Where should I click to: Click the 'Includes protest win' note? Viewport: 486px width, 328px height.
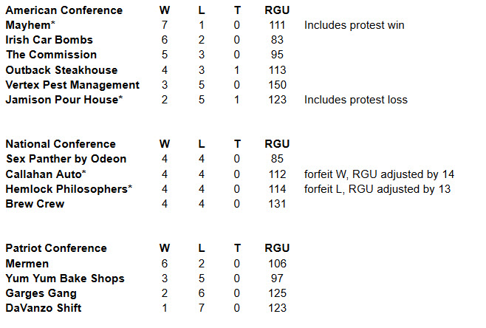(354, 25)
